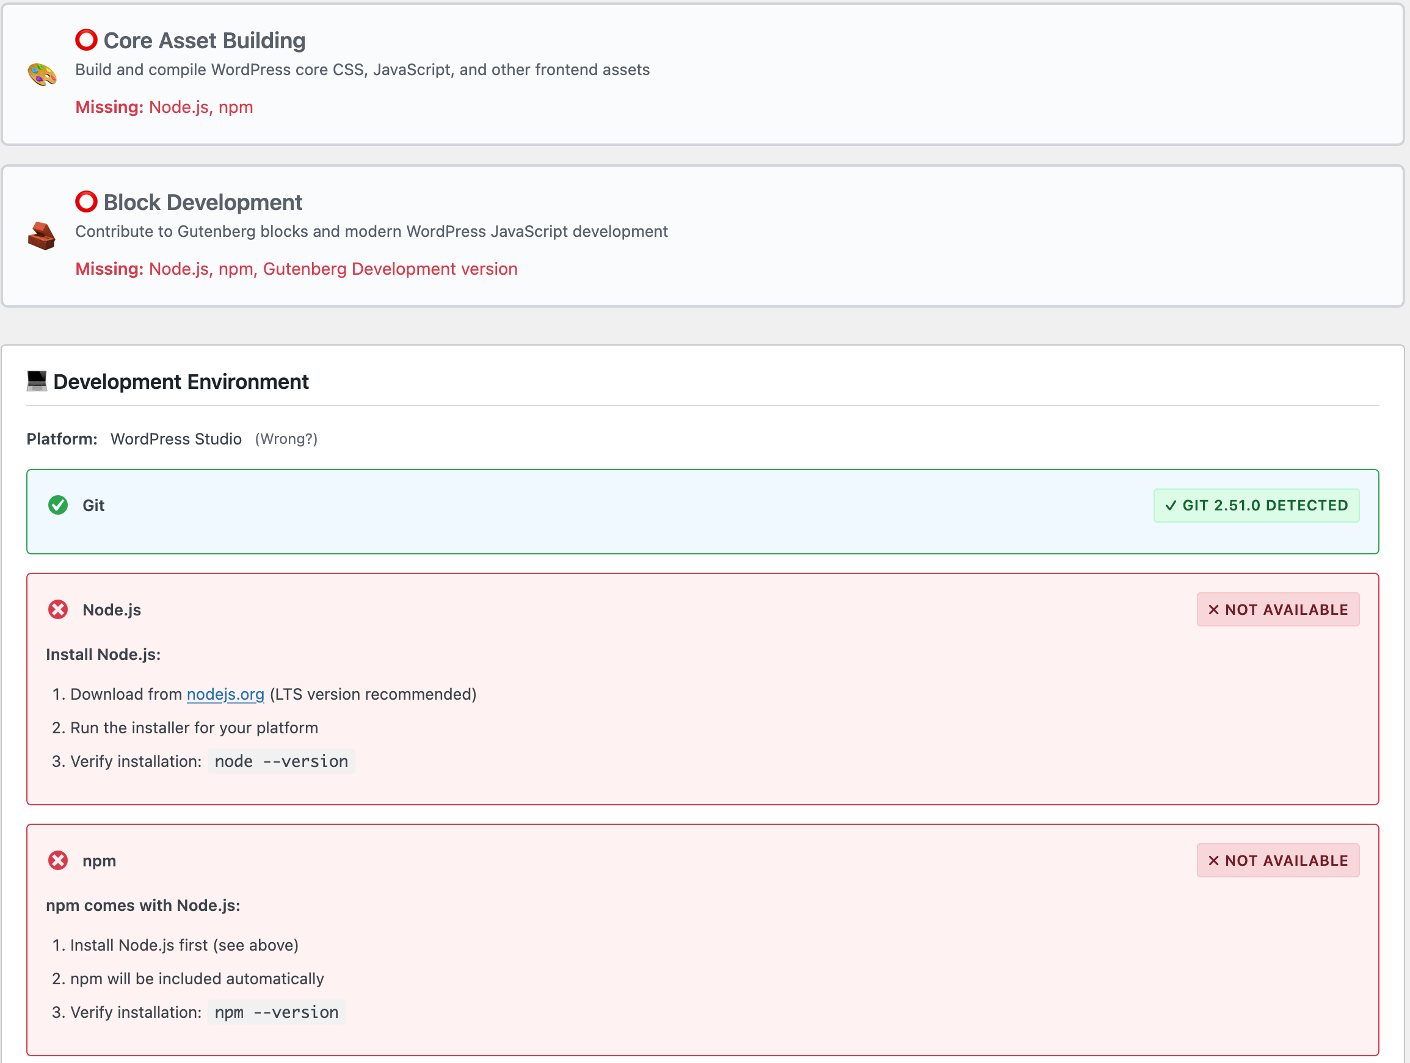The width and height of the screenshot is (1410, 1063).
Task: Click the npm row label
Action: click(x=100, y=861)
